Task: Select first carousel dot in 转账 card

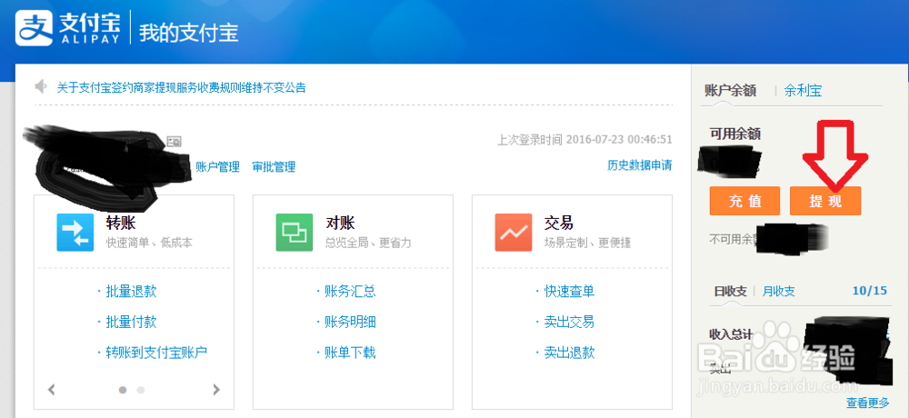Action: click(123, 390)
